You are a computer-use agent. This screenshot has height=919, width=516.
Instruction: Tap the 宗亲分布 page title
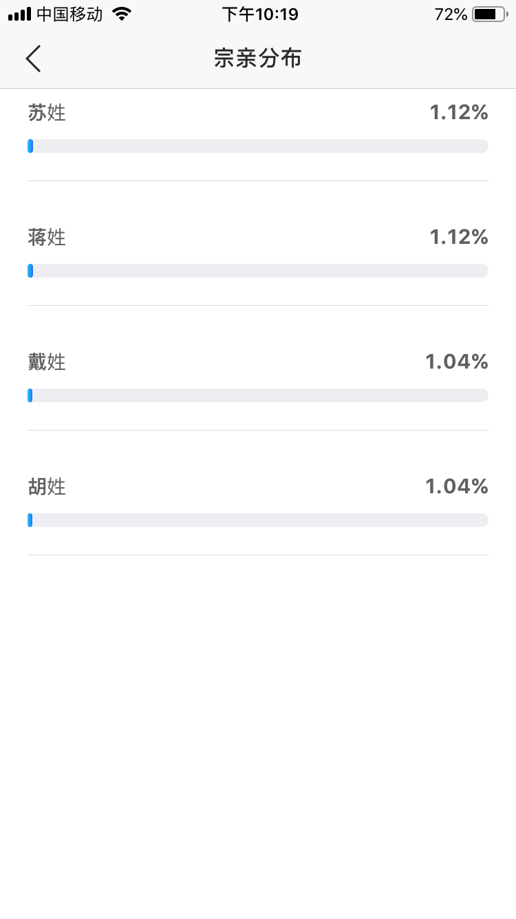258,59
